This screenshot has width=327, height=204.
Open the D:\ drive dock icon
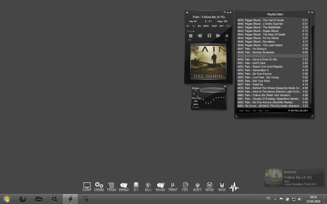coord(136,187)
